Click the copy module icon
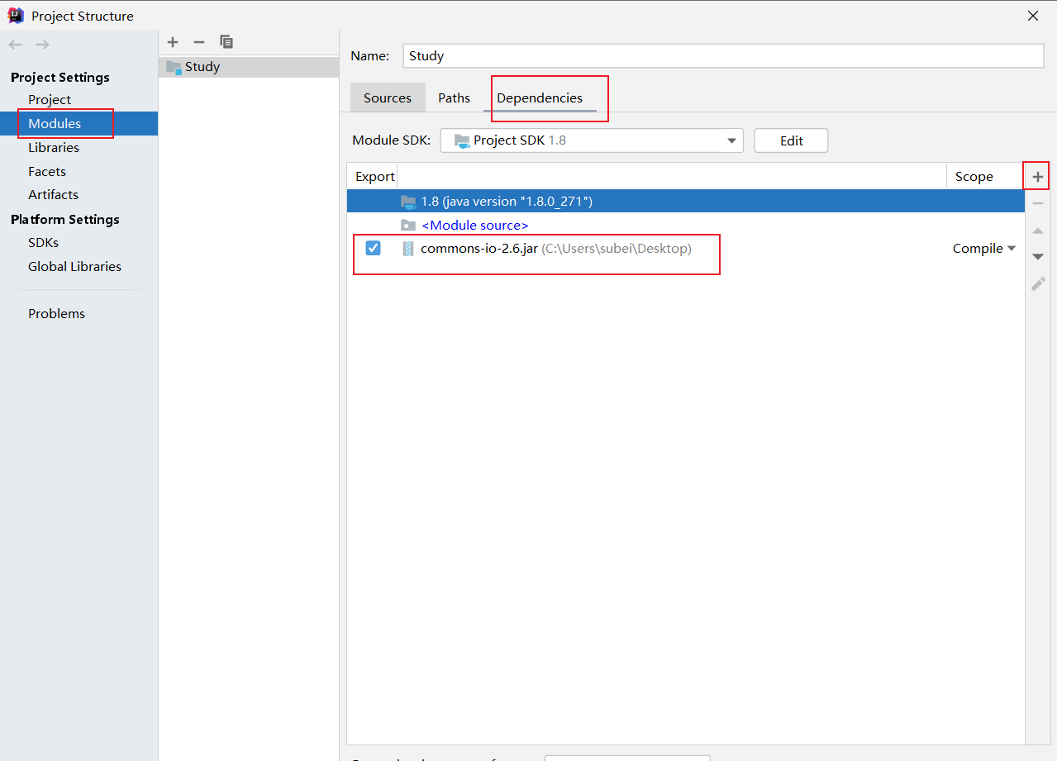 (x=226, y=42)
